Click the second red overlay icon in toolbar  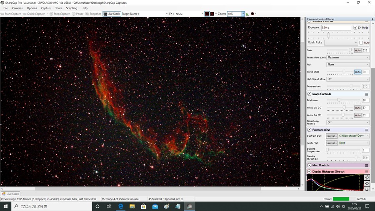(212, 14)
